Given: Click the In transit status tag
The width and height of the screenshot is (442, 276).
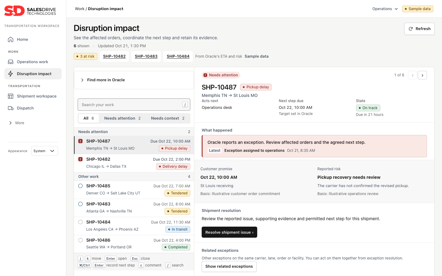Looking at the screenshot, I should [178, 229].
